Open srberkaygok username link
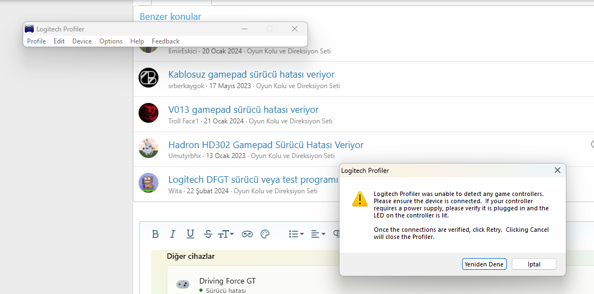Image resolution: width=594 pixels, height=294 pixels. click(x=186, y=86)
